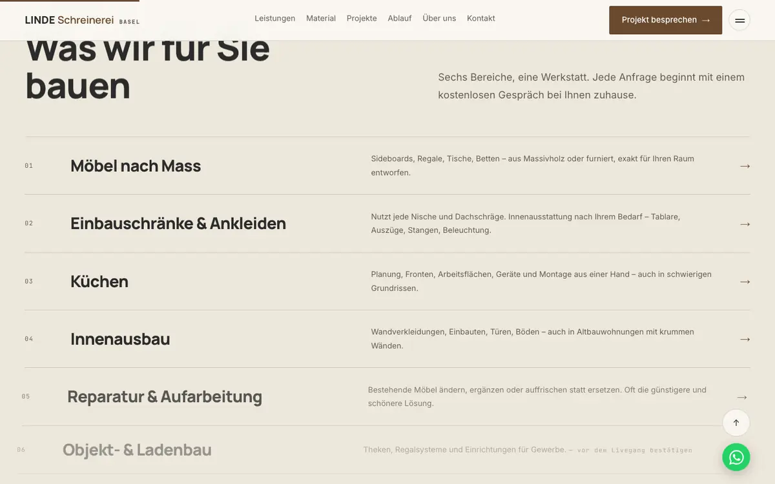This screenshot has height=484, width=775.
Task: Click the Bestehende Möbel ändern description
Action: tap(537, 396)
